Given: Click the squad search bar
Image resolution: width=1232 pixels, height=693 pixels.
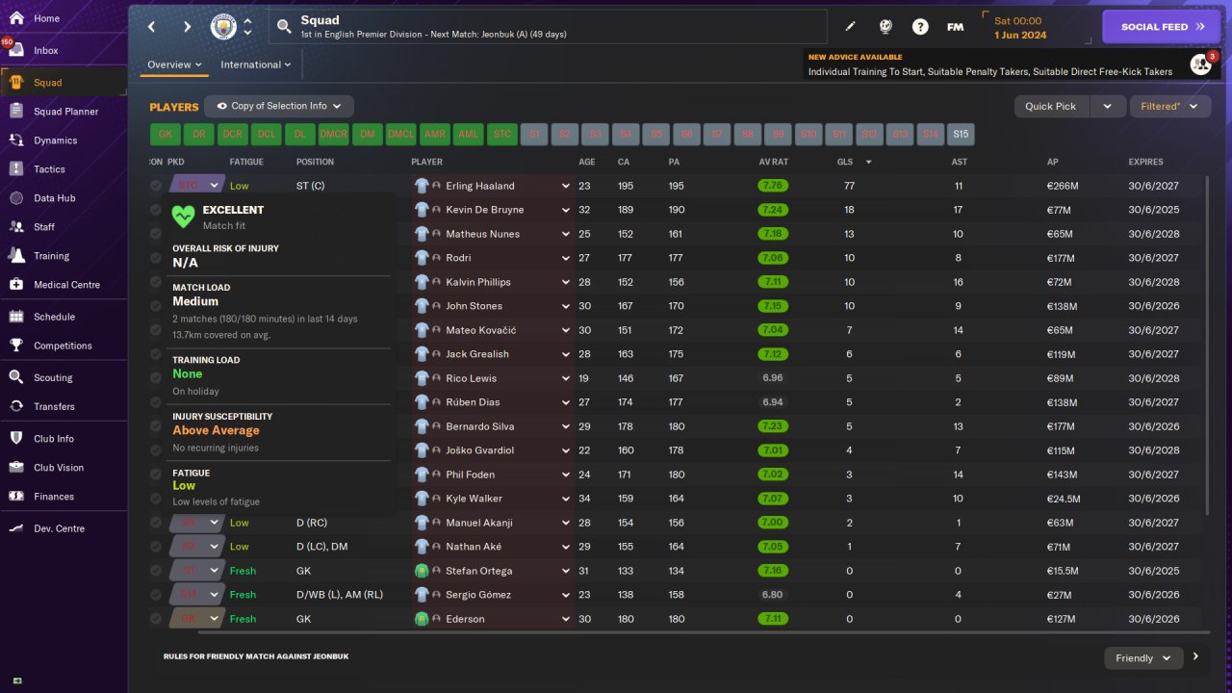Looking at the screenshot, I should pyautogui.click(x=548, y=27).
